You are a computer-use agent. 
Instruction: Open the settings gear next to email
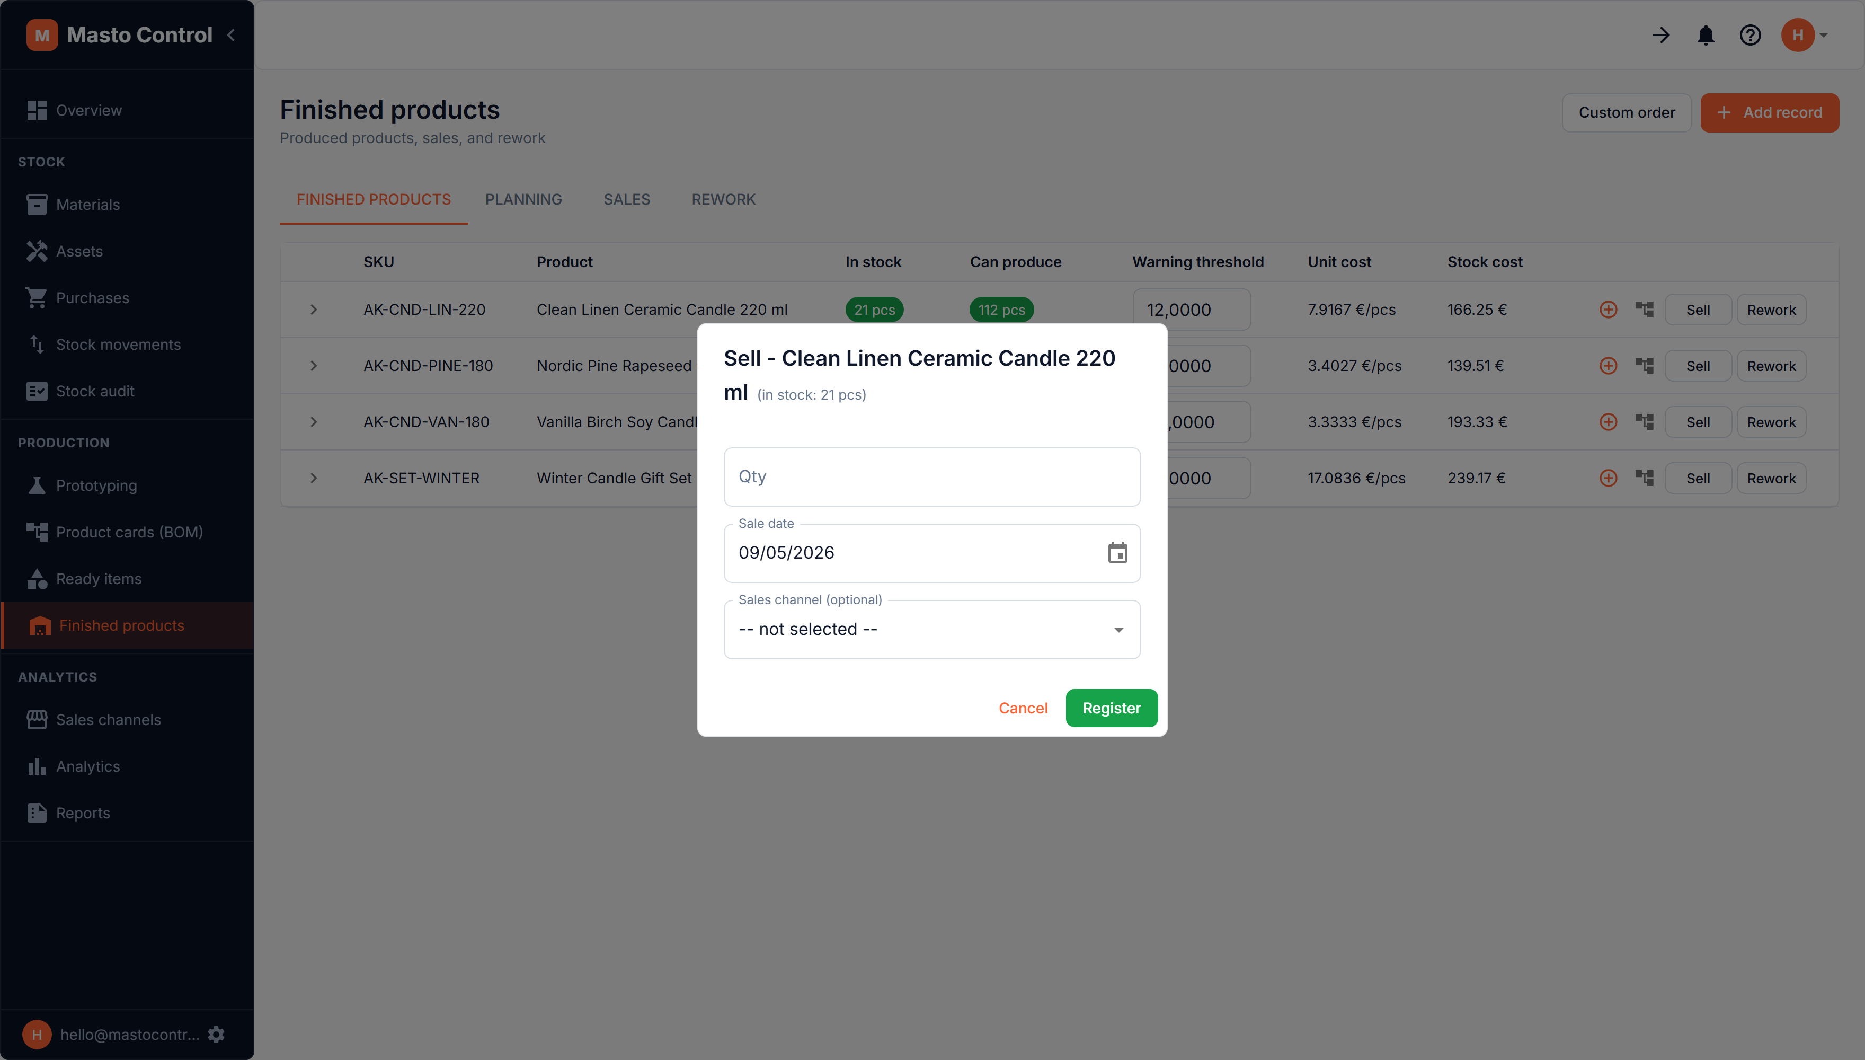[x=216, y=1035]
